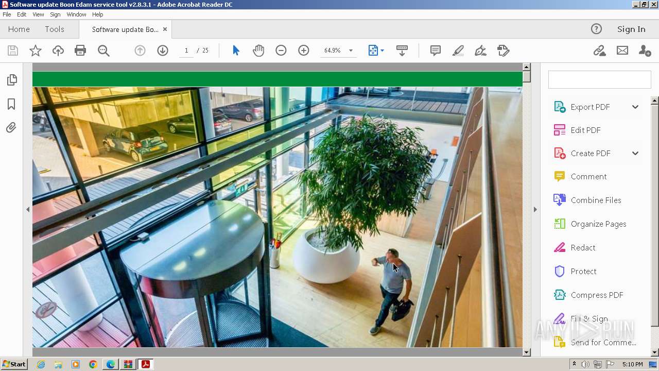Screen dimensions: 659x371
Task: Share a link to the file
Action: click(599, 50)
